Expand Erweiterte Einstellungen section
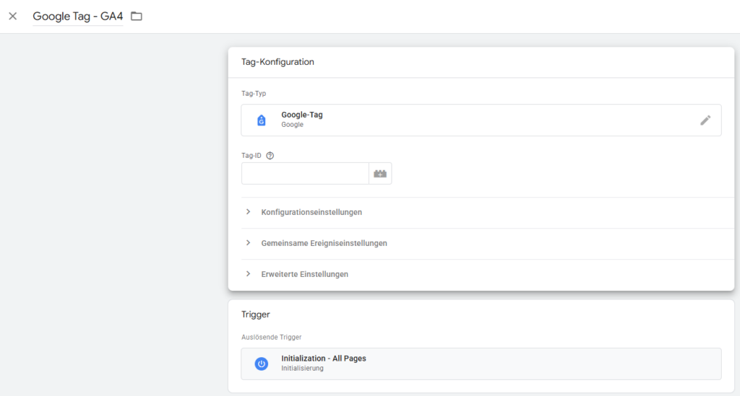740x396 pixels. [305, 275]
